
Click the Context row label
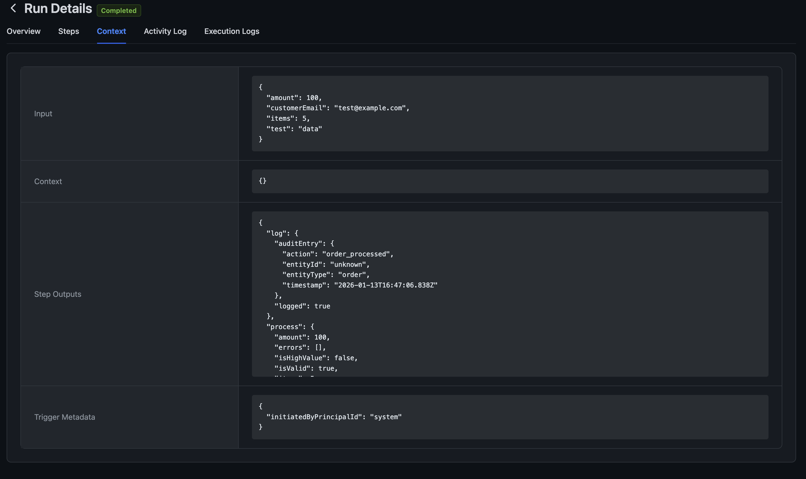(x=48, y=181)
